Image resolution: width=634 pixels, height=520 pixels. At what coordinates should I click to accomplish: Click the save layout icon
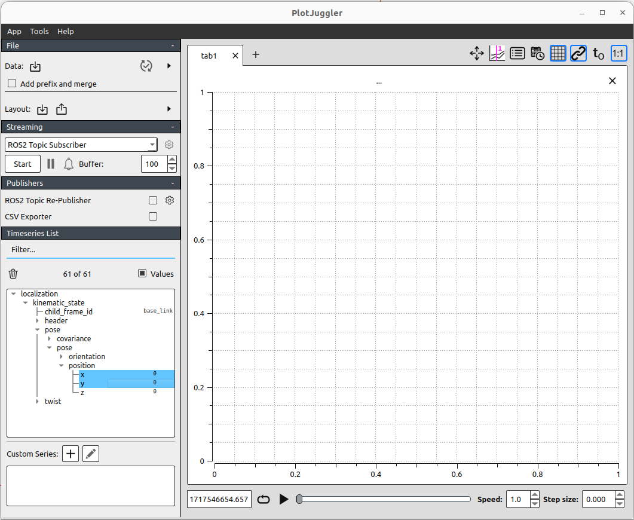pos(62,109)
